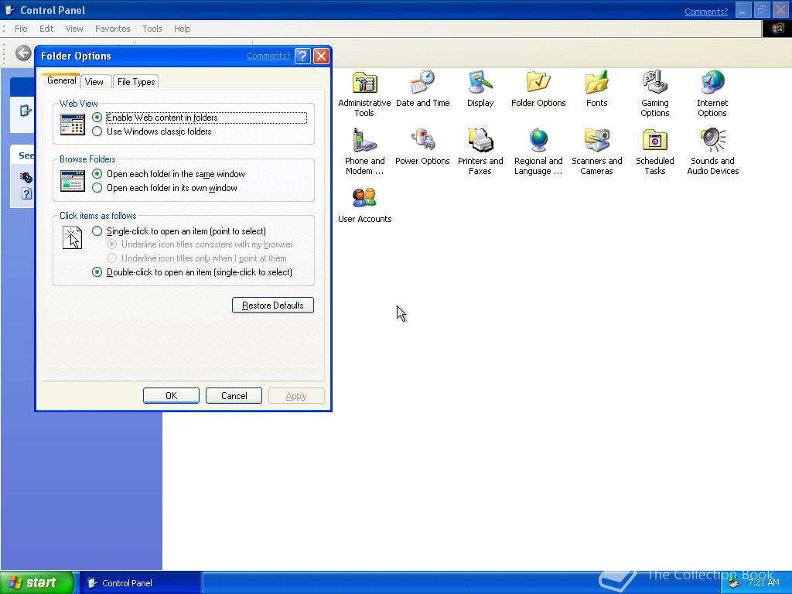Select Double-click to open an item
Viewport: 792px width, 594px height.
pos(193,271)
